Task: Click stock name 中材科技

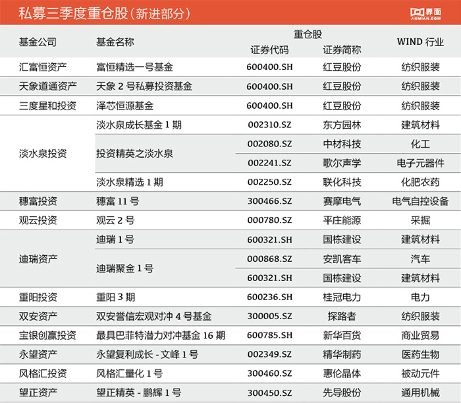Action: [342, 144]
